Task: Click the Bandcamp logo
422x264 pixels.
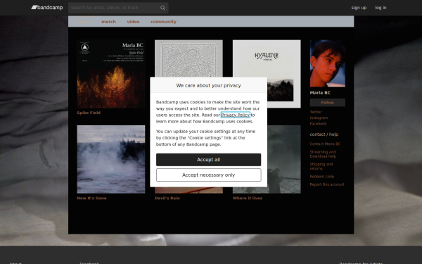Action: (47, 8)
